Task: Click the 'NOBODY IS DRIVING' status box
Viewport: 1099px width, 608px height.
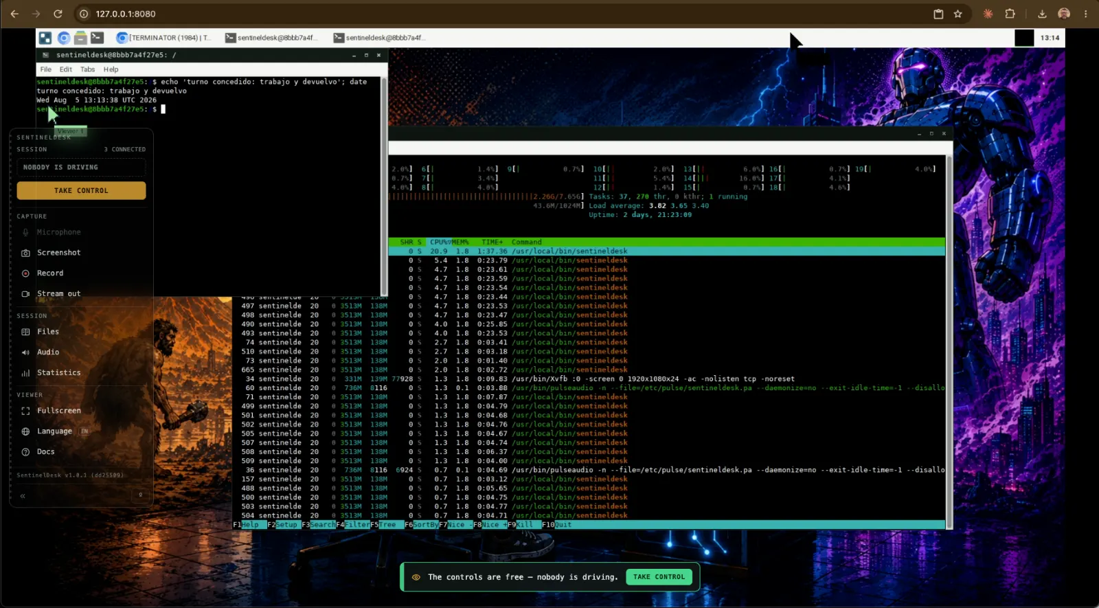Action: point(81,168)
